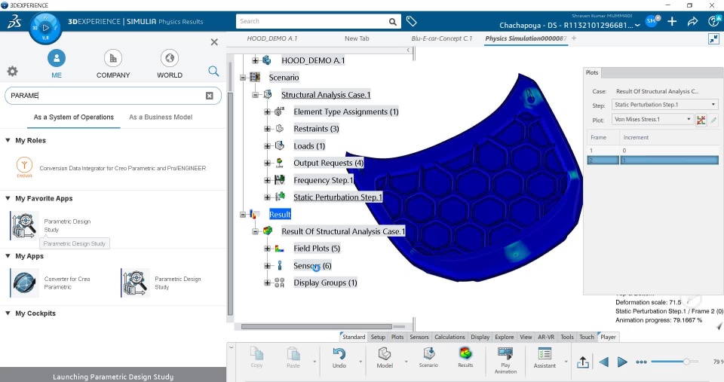724x382 pixels.
Task: Collapse the Scenario tree node
Action: click(x=243, y=78)
